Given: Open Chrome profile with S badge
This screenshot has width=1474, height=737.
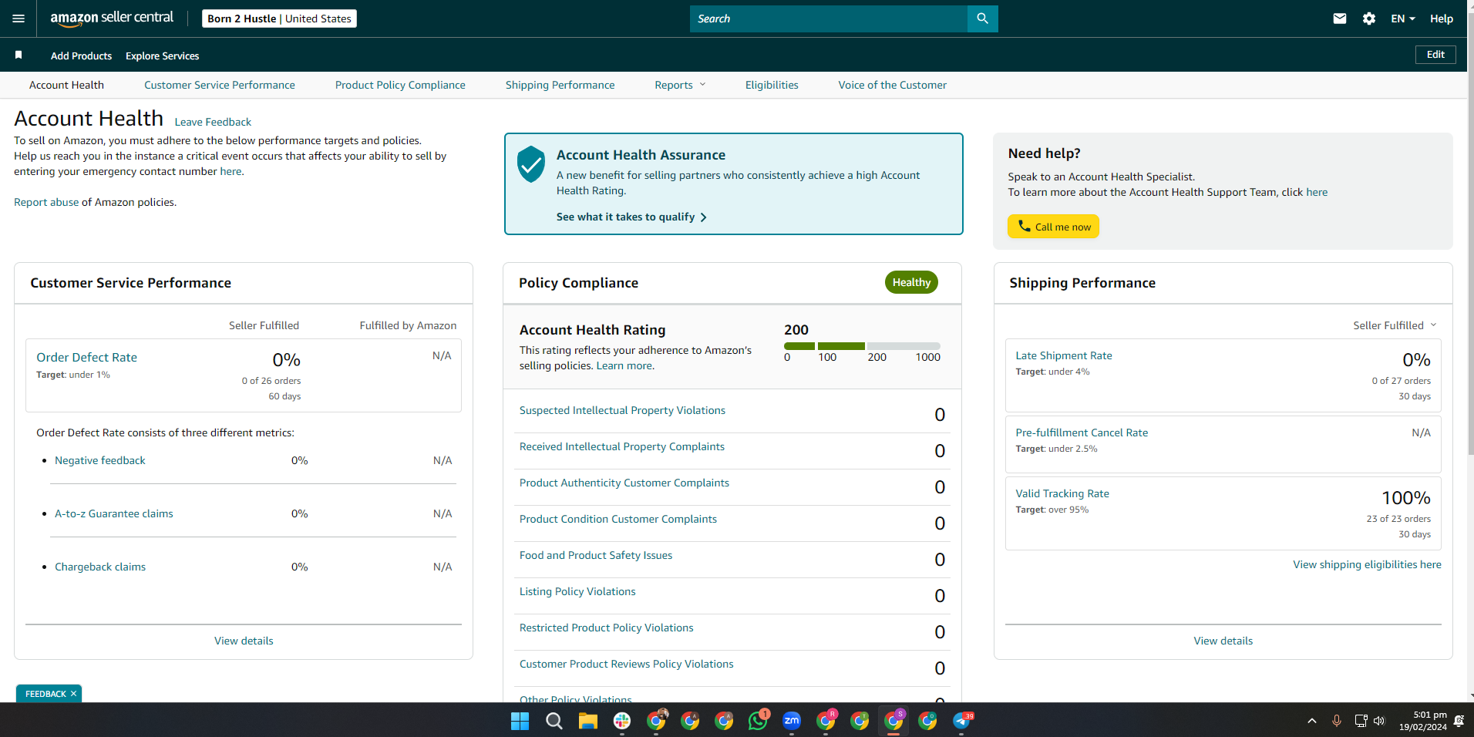Looking at the screenshot, I should pos(893,721).
